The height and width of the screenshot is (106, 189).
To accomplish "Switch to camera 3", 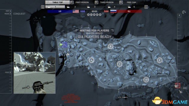I will (92, 7).
